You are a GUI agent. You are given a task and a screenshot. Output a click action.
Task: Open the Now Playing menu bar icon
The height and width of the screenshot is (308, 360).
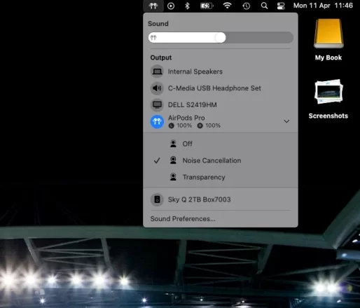(171, 6)
